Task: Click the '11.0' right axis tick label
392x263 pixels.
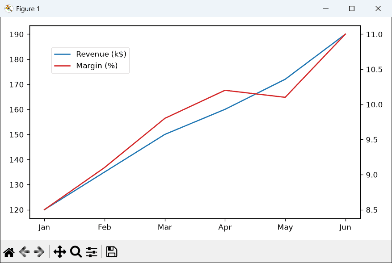Action: click(x=374, y=34)
